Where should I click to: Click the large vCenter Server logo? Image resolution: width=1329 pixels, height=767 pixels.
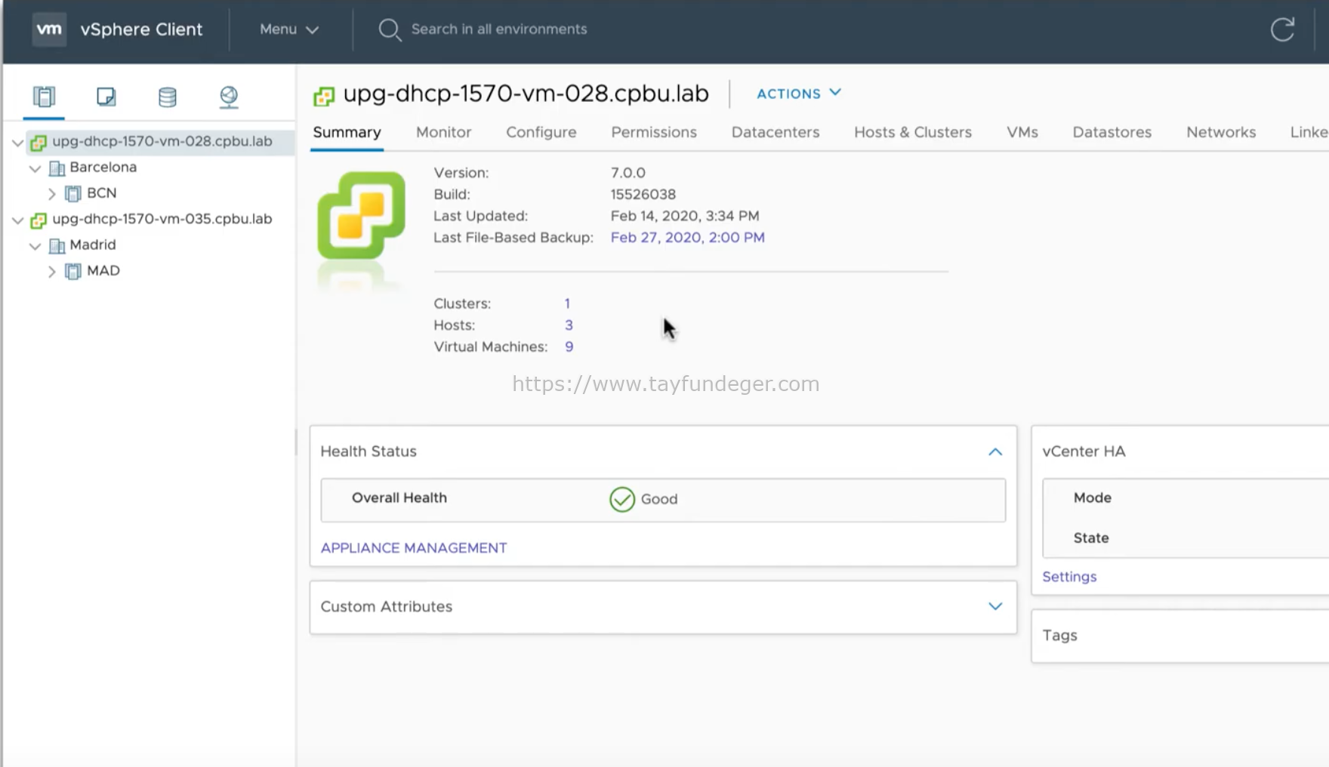pos(361,216)
